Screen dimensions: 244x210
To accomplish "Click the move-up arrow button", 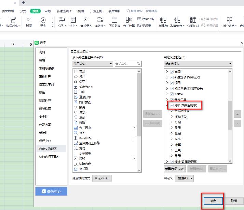I will coord(238,114).
